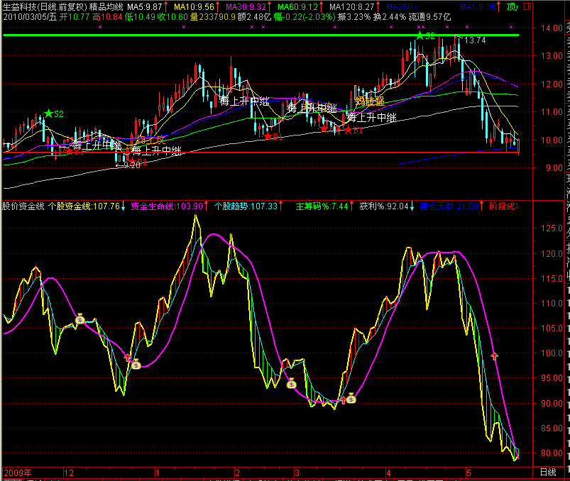Click the 13.74 high price marker

475,40
